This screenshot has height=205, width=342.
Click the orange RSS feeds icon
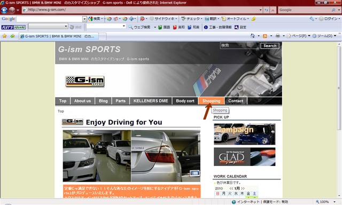265,36
